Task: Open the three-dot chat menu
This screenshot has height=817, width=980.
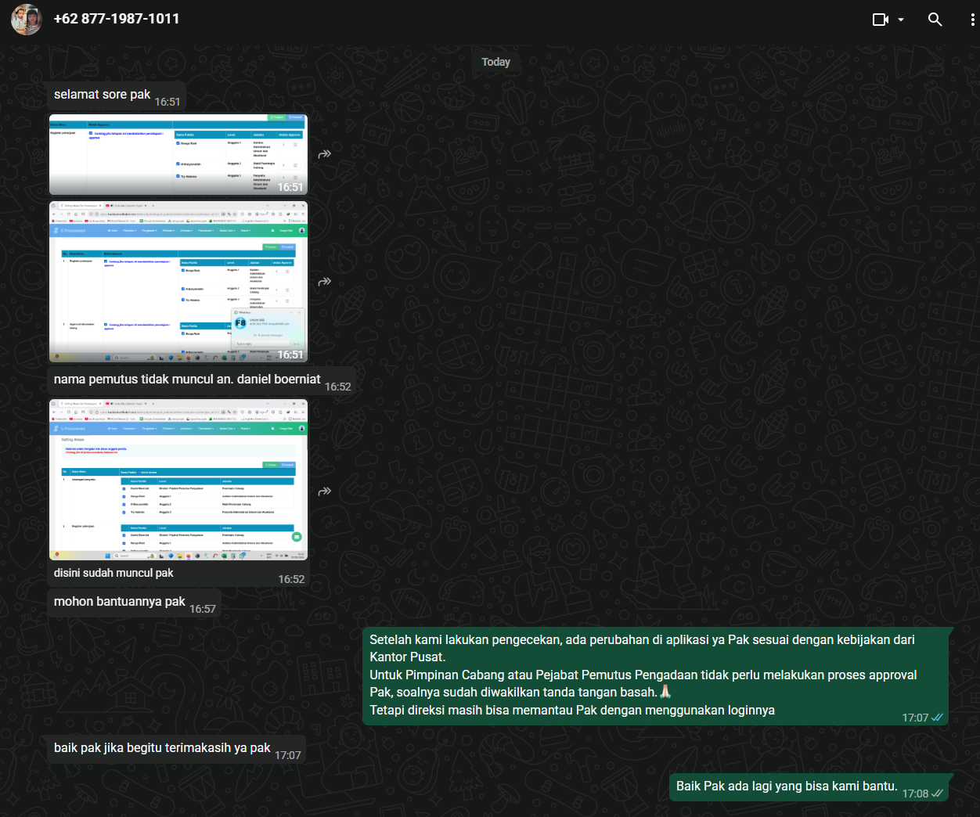Action: 972,20
